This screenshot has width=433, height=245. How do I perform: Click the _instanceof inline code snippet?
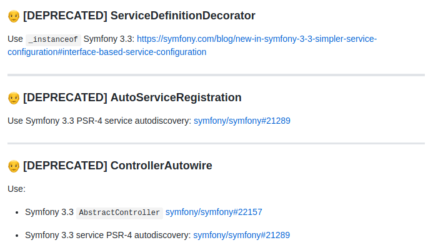point(53,39)
